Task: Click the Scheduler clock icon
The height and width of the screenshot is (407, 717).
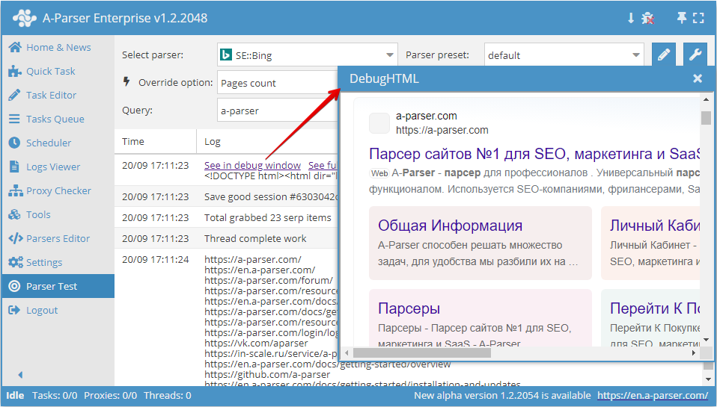Action: pyautogui.click(x=15, y=143)
